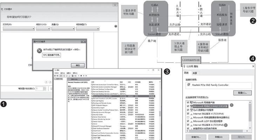Click gear icon of Smart Card service
Viewport: 257px width, 140px height.
point(92,131)
